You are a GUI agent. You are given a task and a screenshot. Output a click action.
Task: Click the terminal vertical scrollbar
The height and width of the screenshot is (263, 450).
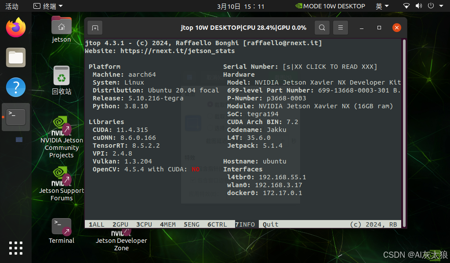404,132
